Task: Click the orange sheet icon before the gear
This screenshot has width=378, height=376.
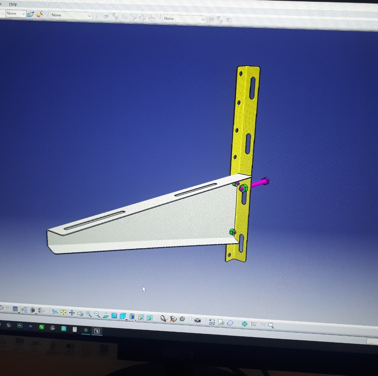Action: tap(173, 319)
